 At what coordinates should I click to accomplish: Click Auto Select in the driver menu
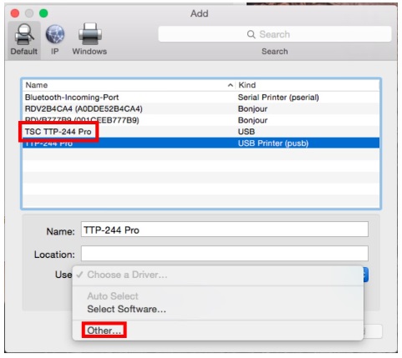point(113,296)
